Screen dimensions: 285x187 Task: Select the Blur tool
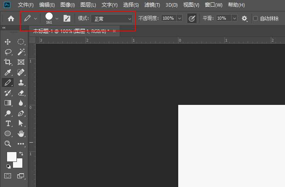coord(21,103)
